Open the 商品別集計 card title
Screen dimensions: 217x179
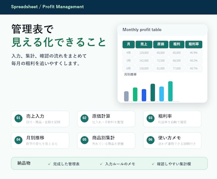pos(103,138)
